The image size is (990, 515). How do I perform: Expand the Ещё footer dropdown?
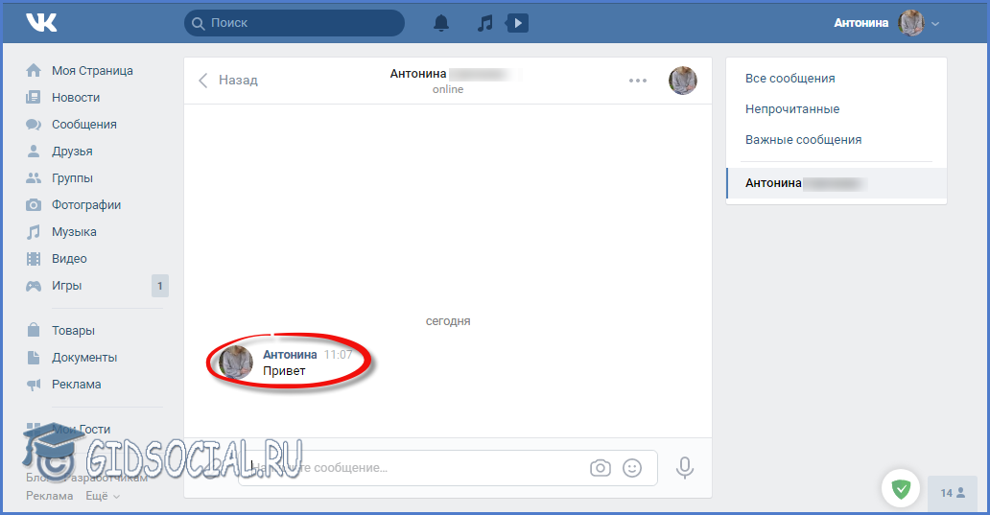tap(103, 496)
